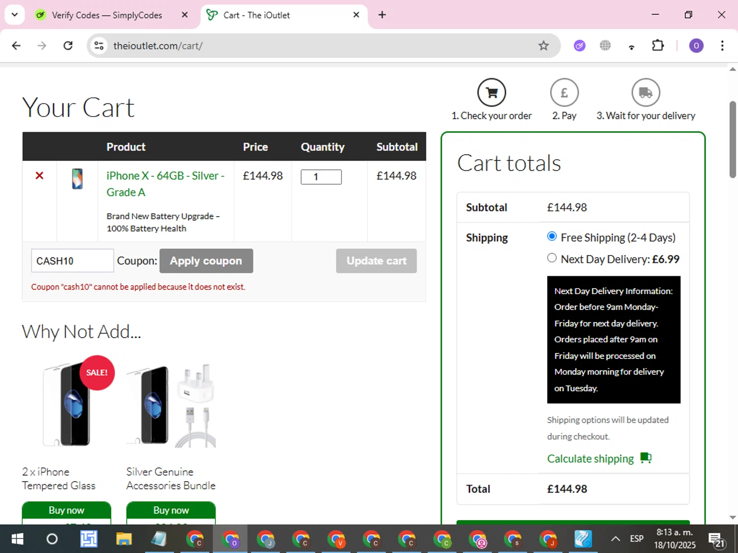This screenshot has width=738, height=553.
Task: Open the iPhone X product thumbnail
Action: [x=77, y=178]
